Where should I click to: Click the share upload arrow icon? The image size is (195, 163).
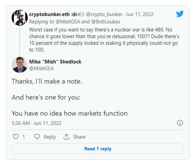(66, 137)
